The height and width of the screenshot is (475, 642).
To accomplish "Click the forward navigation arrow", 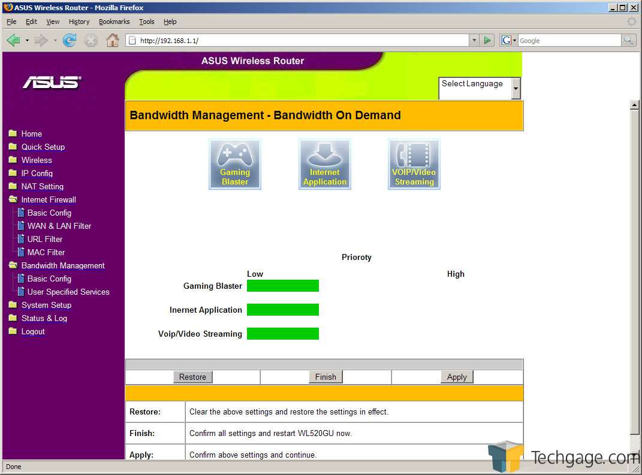I will (x=41, y=40).
